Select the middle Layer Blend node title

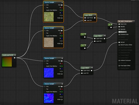coord(98,36)
